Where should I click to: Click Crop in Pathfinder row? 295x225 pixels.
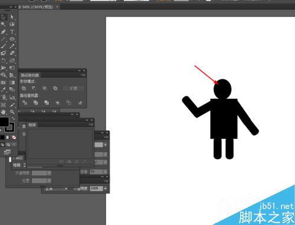tap(58, 102)
